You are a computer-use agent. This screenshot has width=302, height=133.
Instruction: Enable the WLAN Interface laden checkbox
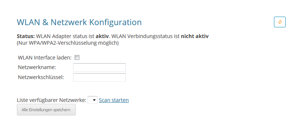point(77,57)
